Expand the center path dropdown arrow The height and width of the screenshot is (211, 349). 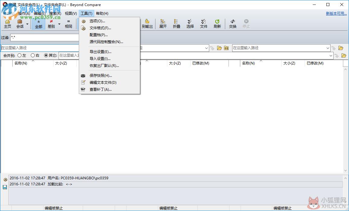tap(206, 48)
